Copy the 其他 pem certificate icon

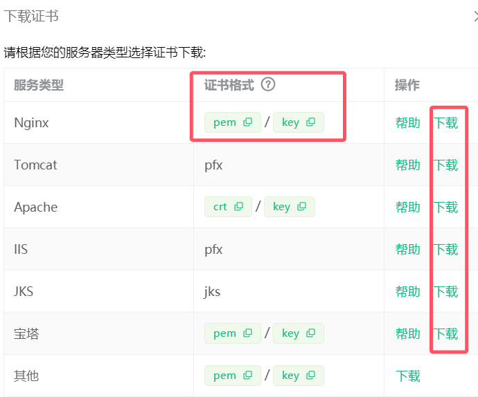(248, 376)
